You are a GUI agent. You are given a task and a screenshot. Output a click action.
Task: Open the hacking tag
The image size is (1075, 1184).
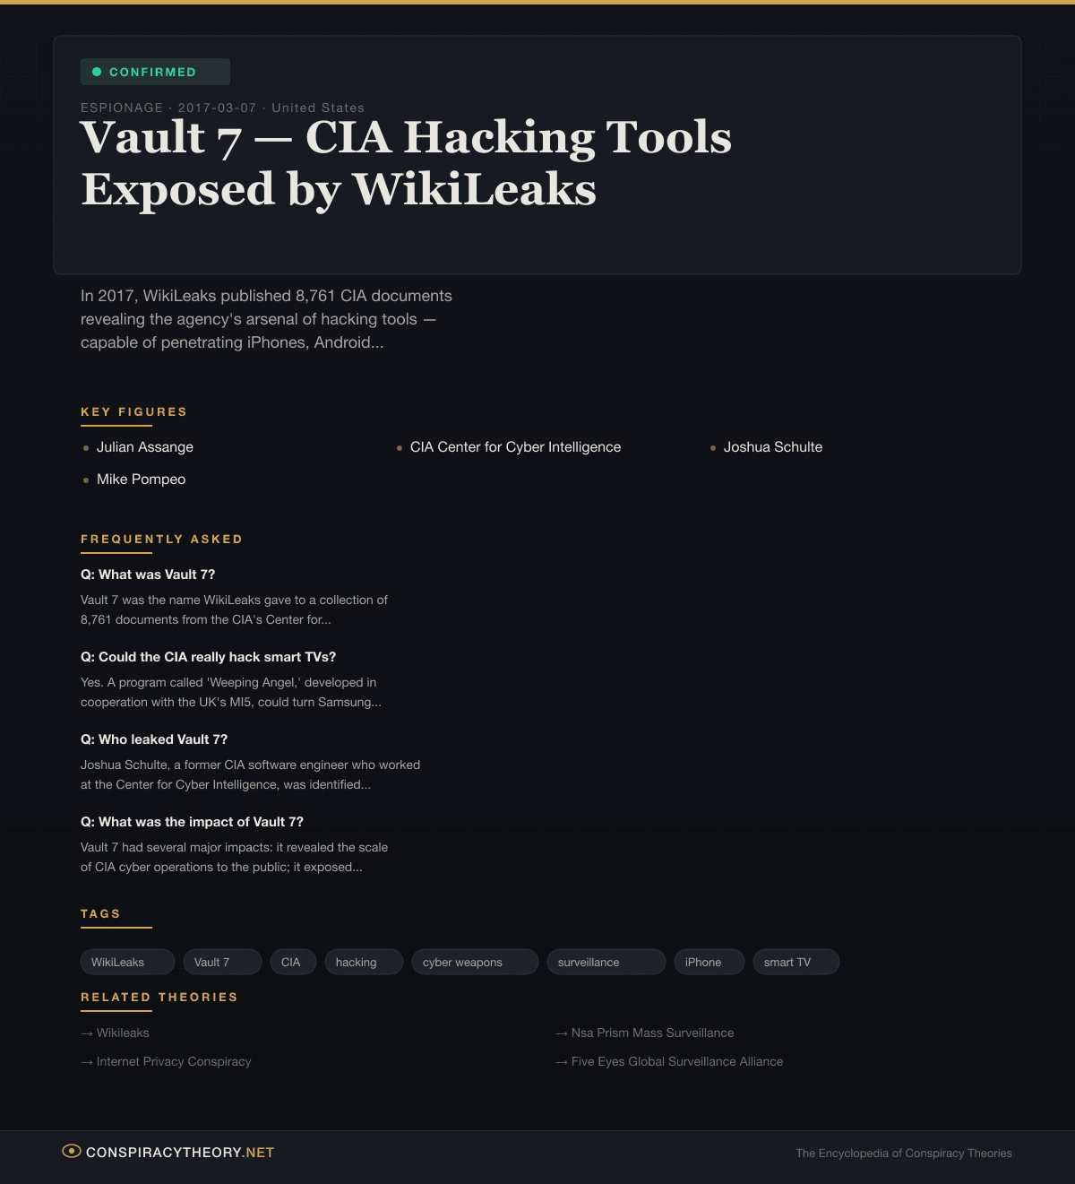[363, 962]
